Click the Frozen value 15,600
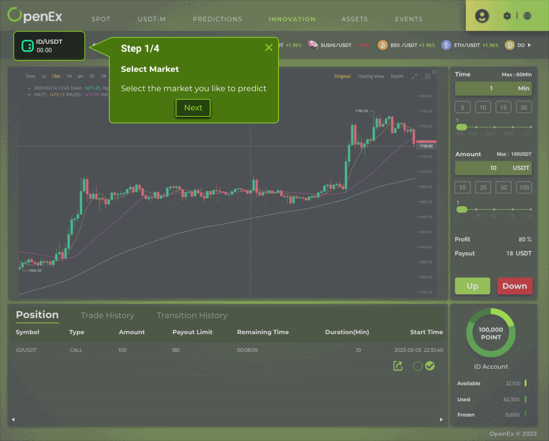The image size is (549, 441). (x=512, y=414)
